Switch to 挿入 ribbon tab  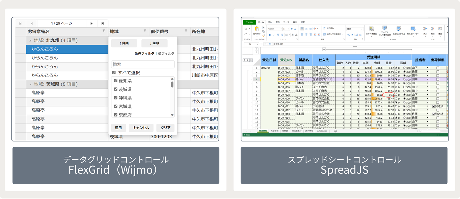point(270,22)
